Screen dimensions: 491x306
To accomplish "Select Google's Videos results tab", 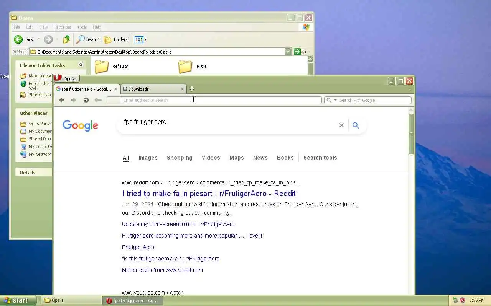I will 211,158.
